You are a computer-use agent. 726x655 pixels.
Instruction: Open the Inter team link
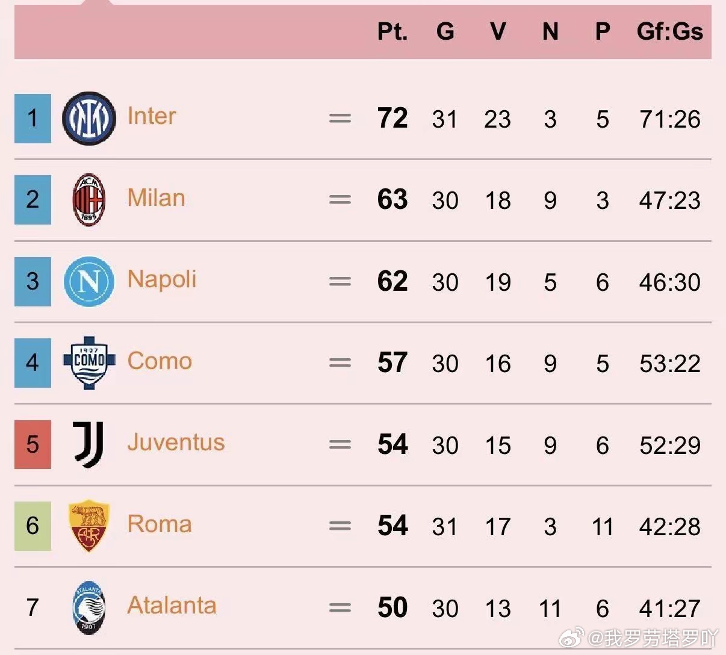click(152, 116)
